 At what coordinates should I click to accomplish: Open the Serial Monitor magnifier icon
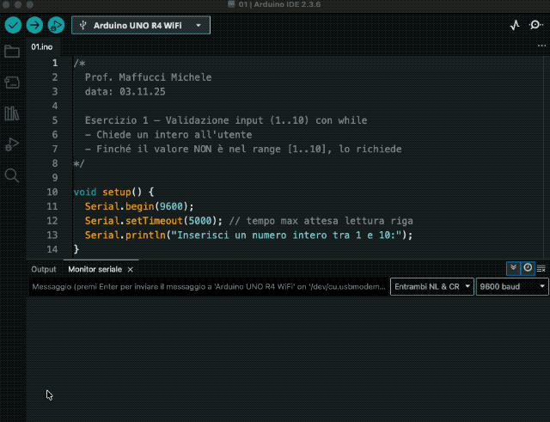(x=536, y=26)
